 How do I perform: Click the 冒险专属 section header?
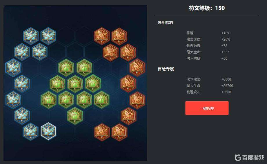(166, 69)
